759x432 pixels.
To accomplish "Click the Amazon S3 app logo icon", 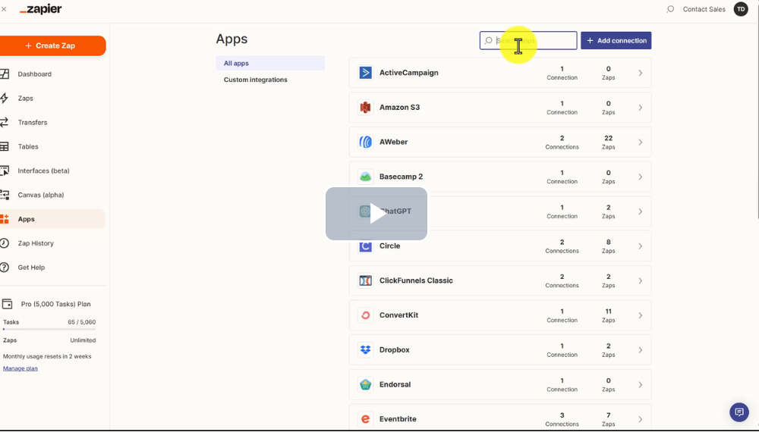I will point(366,108).
